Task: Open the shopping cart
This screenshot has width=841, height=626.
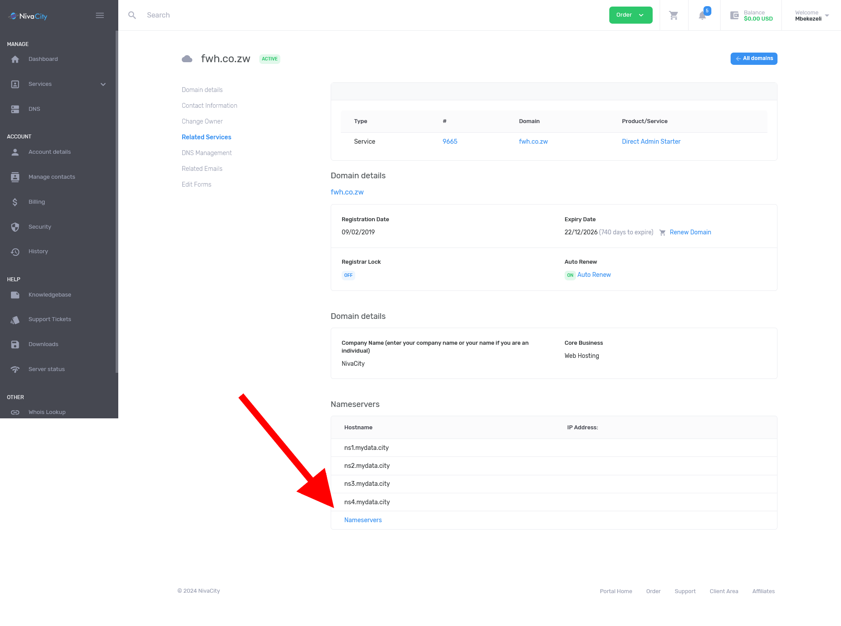Action: click(674, 15)
